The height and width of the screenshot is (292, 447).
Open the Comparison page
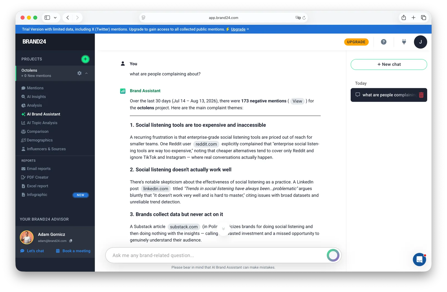pyautogui.click(x=38, y=132)
